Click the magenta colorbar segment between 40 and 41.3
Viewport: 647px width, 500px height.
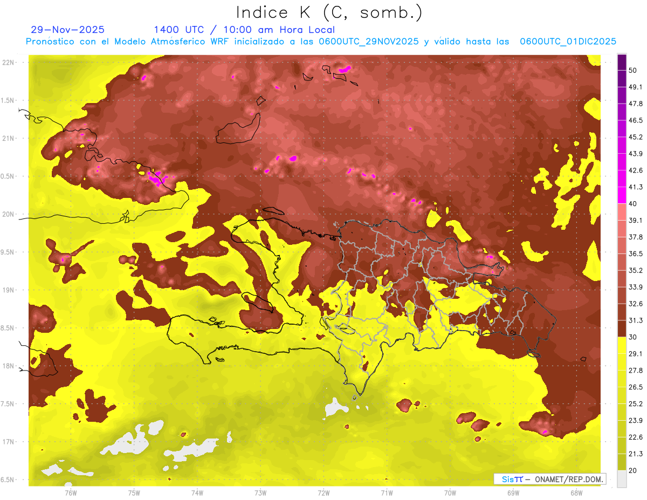click(x=622, y=195)
